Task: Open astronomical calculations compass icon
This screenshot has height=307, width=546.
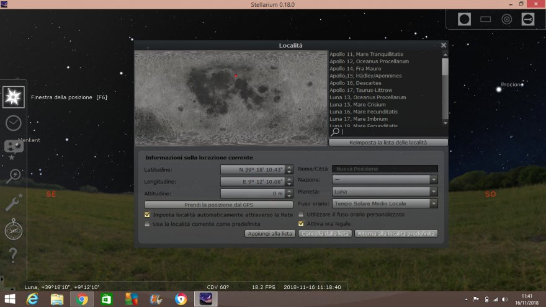Action: point(13,229)
